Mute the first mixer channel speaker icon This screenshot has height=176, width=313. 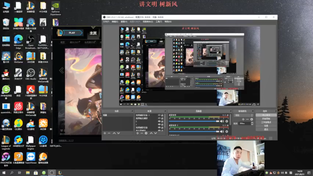(222, 121)
